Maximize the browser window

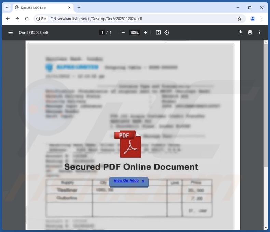(250, 8)
